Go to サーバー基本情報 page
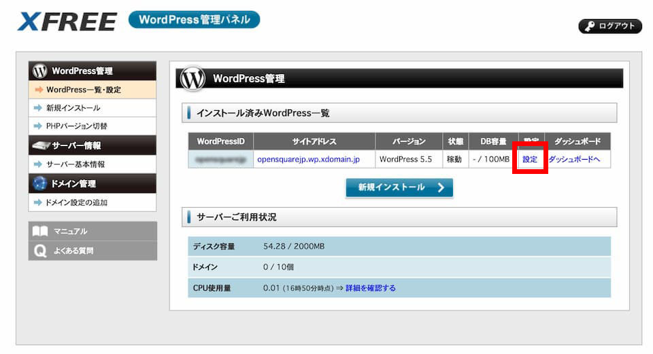 75,164
